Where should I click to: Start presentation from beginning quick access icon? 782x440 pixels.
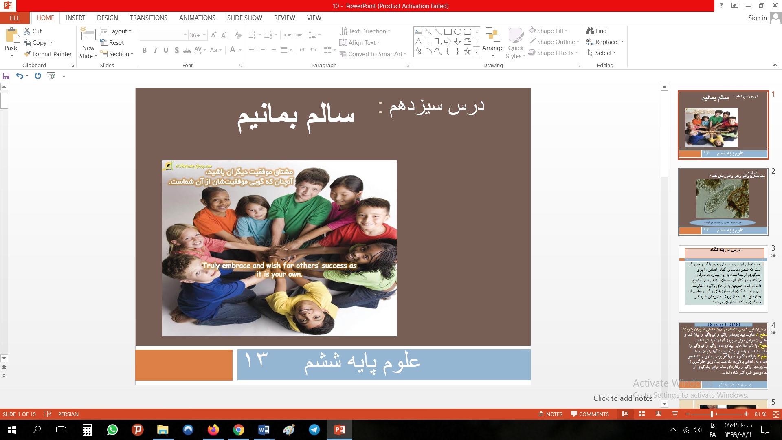[51, 76]
